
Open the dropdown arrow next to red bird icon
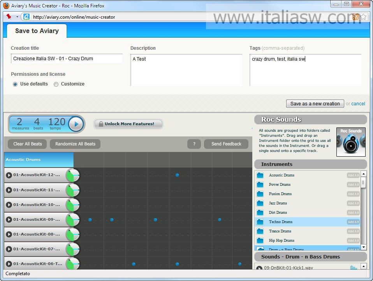pyautogui.click(x=17, y=17)
